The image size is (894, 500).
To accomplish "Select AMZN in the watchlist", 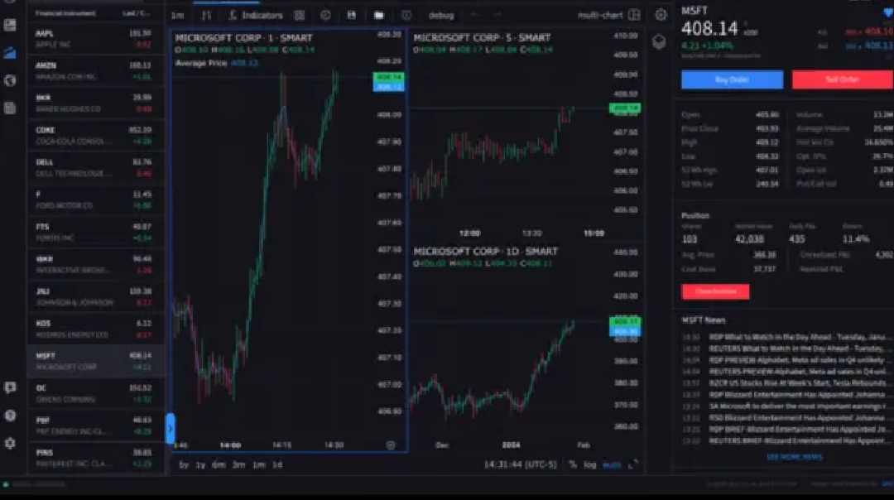I will 95,70.
